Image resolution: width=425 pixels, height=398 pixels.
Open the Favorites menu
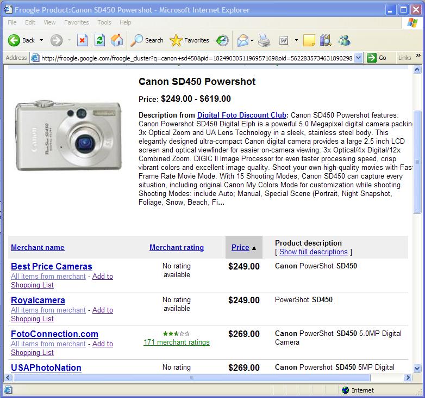[77, 22]
